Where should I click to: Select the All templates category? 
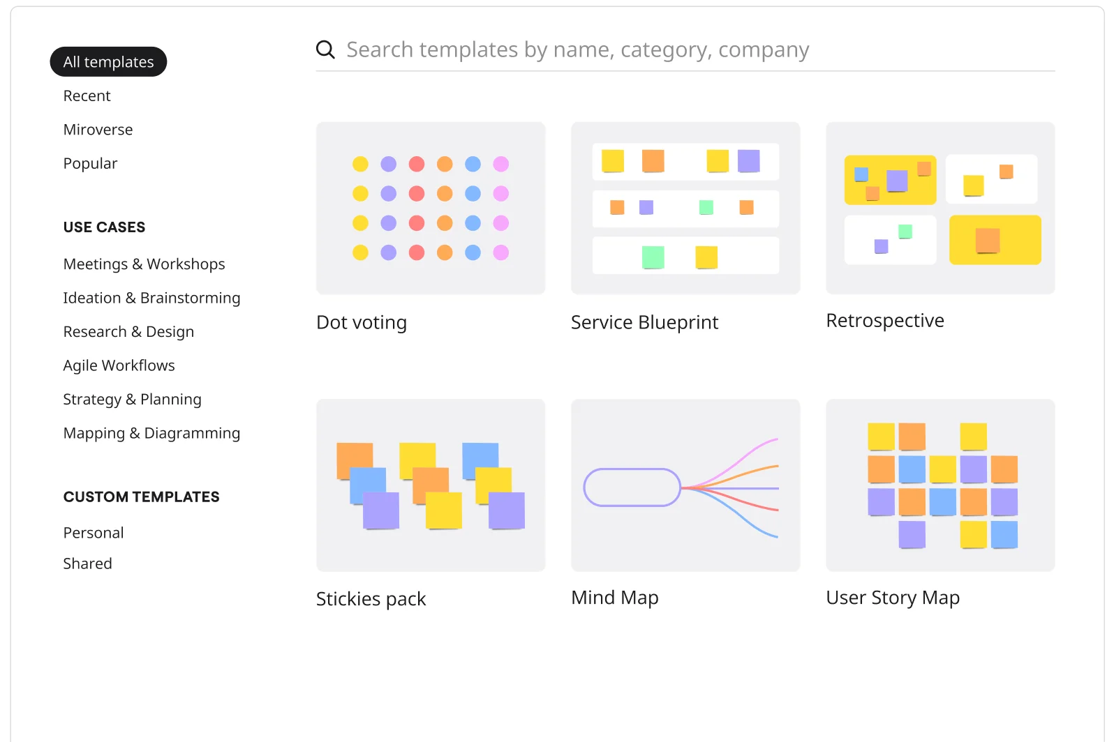[108, 62]
